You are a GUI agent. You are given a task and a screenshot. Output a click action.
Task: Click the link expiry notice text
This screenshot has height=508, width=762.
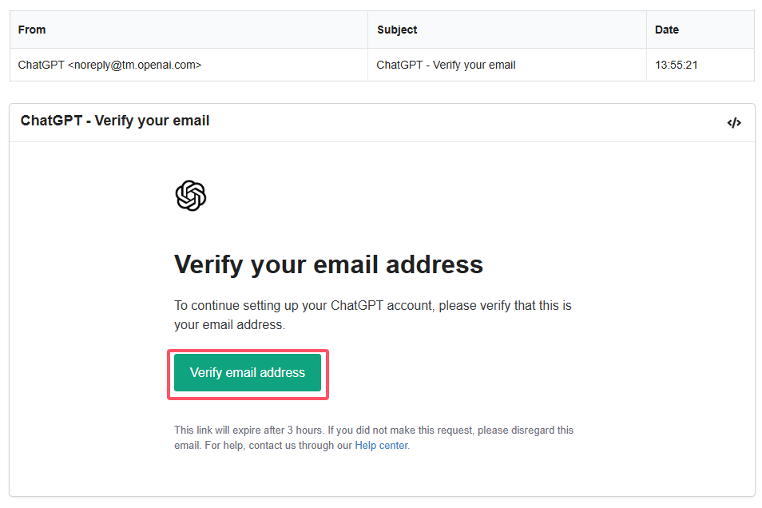click(374, 438)
